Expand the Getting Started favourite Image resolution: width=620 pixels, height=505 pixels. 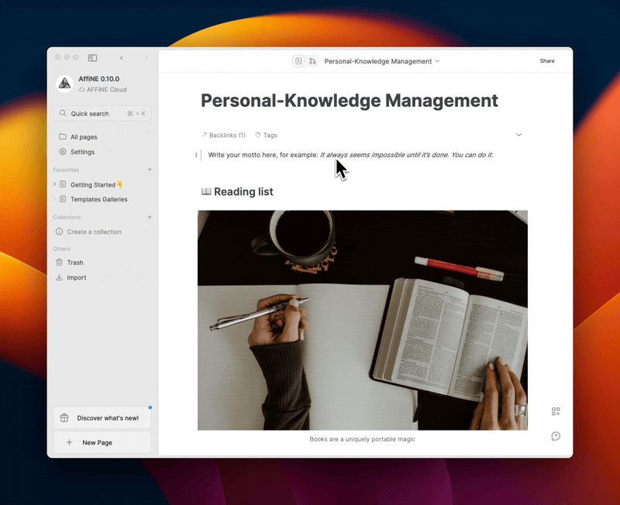(55, 184)
